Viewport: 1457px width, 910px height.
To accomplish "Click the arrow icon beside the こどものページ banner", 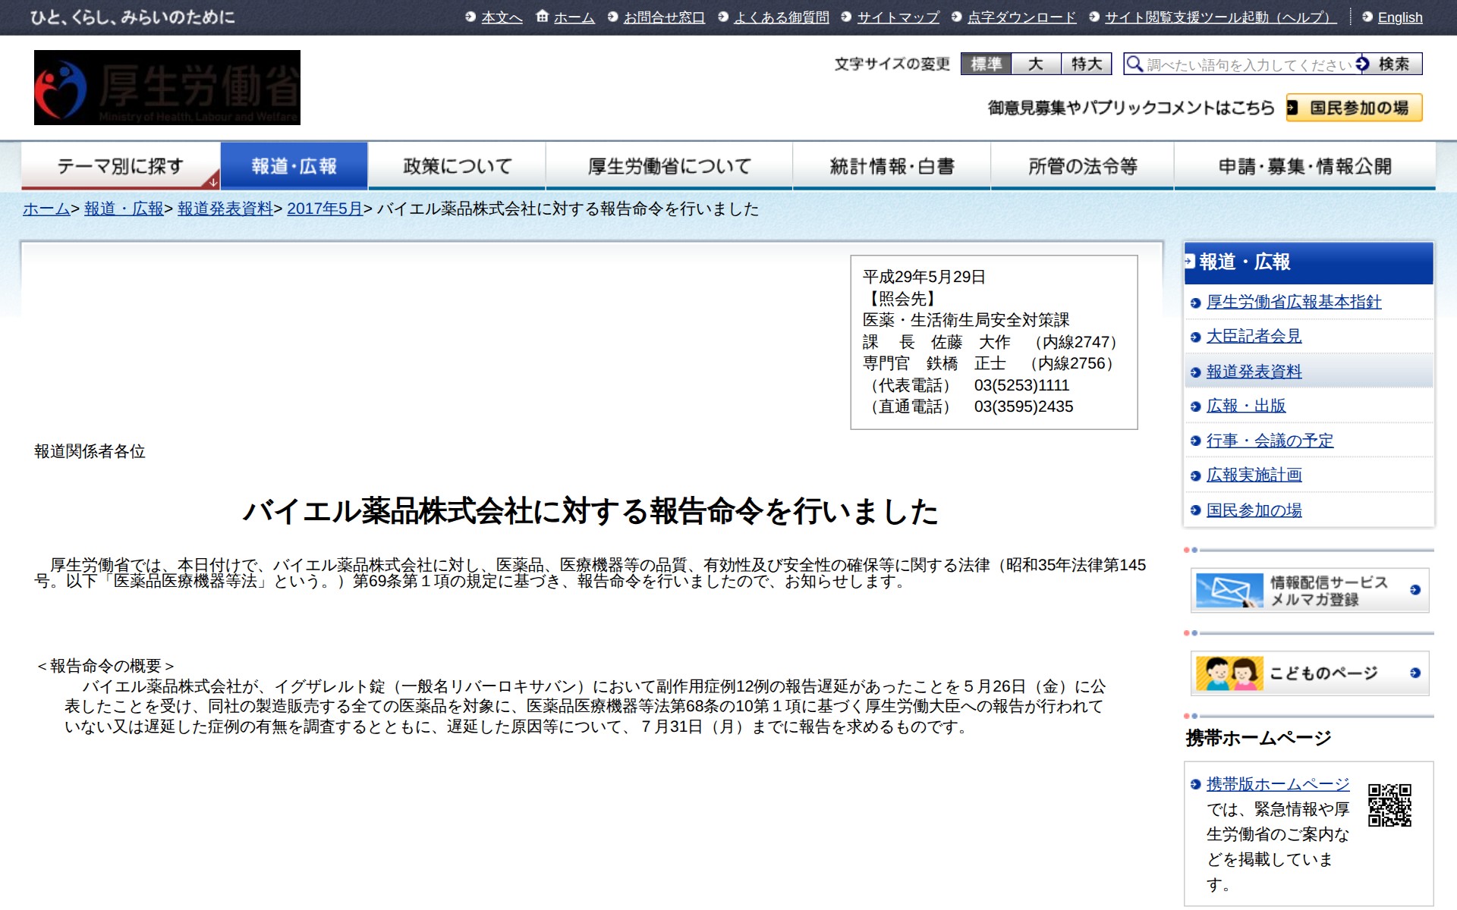I will (x=1413, y=670).
